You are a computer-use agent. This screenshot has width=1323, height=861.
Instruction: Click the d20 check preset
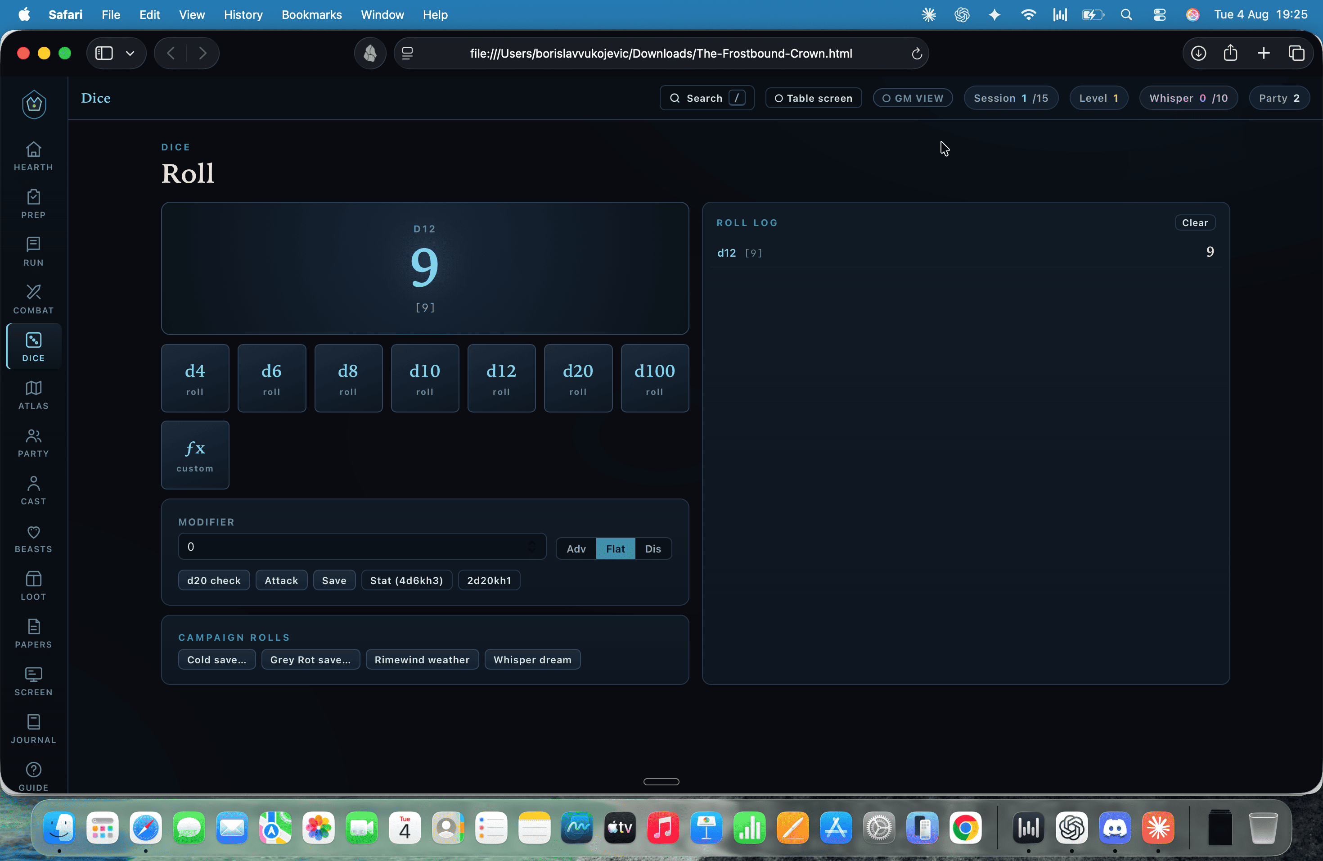pos(214,580)
